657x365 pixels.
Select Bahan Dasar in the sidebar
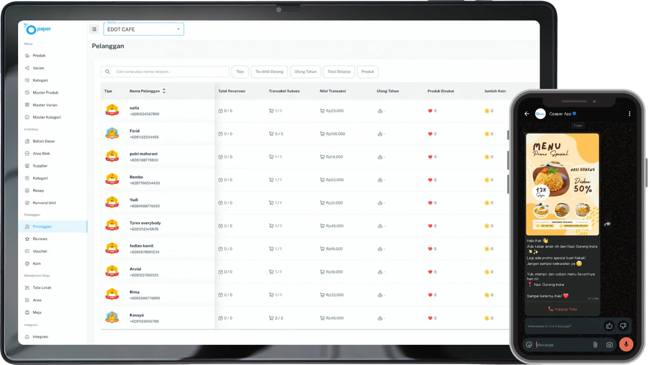click(x=44, y=141)
